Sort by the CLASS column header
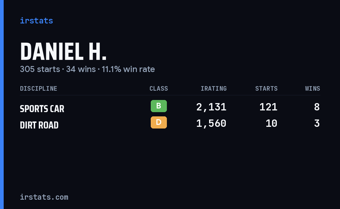The width and height of the screenshot is (340, 209). pyautogui.click(x=159, y=89)
